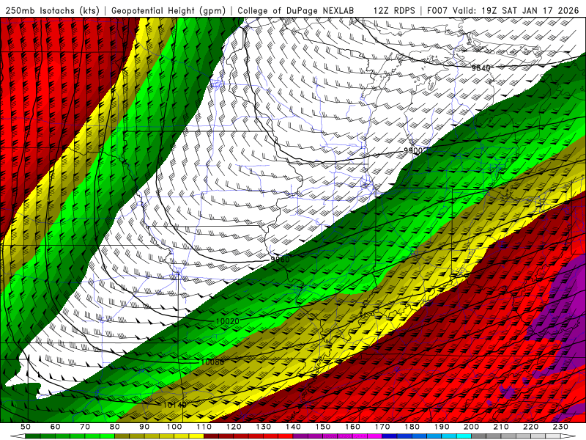Click the 50 value on the color scale
586x440 pixels.
tap(25, 427)
